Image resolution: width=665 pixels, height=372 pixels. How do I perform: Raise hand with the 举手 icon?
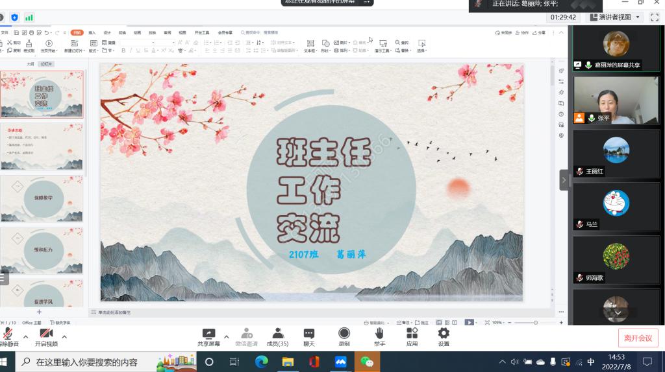coord(379,334)
